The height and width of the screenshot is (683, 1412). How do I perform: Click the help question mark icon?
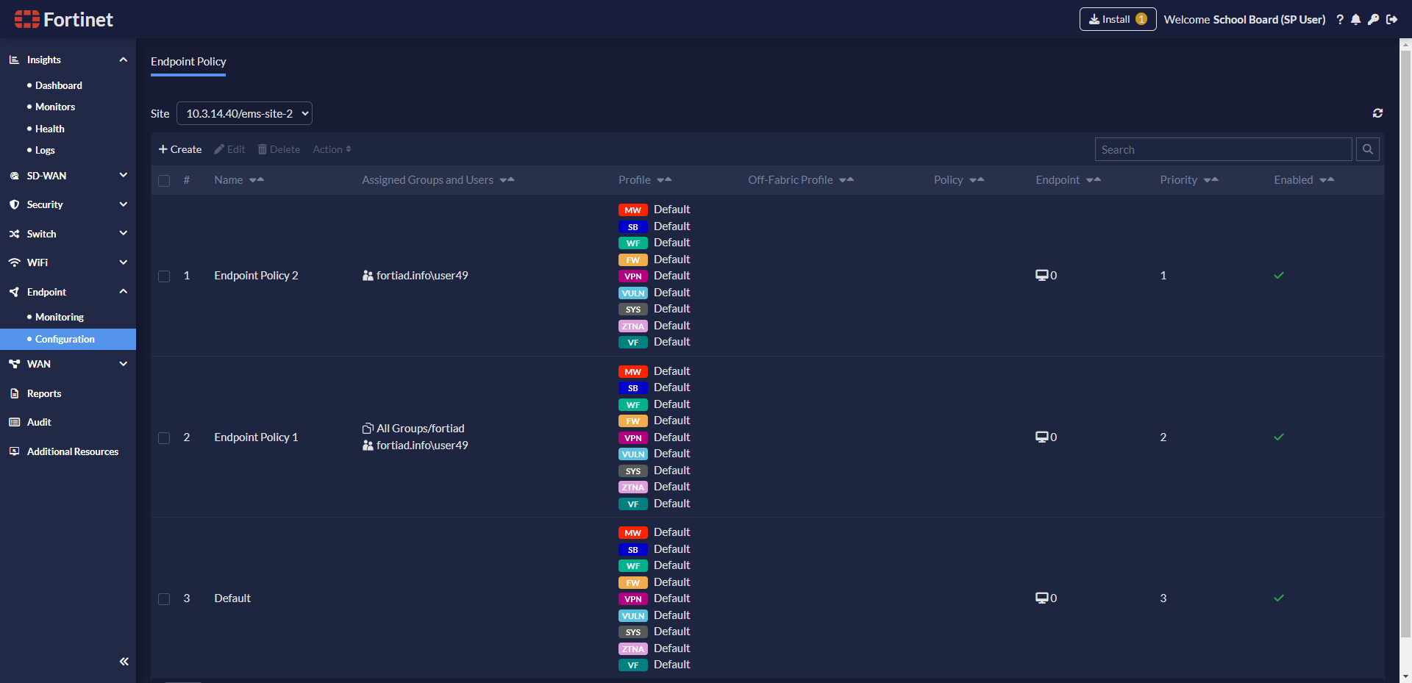(x=1340, y=20)
